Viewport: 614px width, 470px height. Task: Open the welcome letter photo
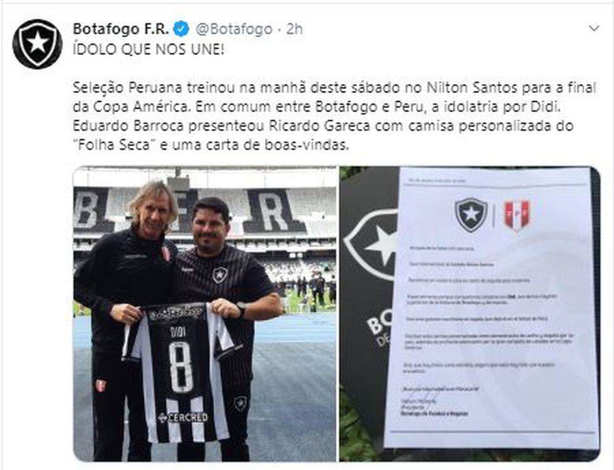click(469, 314)
